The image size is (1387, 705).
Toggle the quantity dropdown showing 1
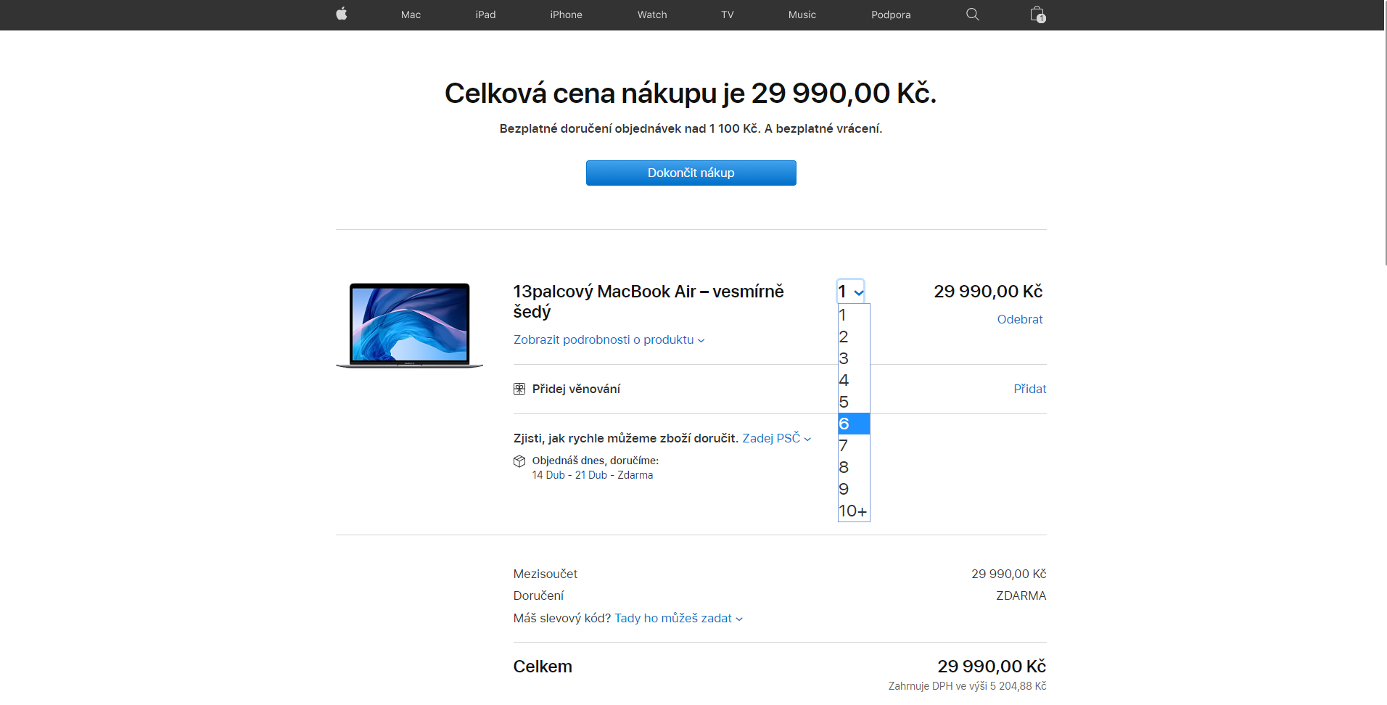tap(850, 292)
